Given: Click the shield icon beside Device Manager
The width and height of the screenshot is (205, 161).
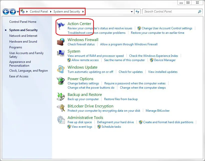Looking at the screenshot, I should (151, 60).
